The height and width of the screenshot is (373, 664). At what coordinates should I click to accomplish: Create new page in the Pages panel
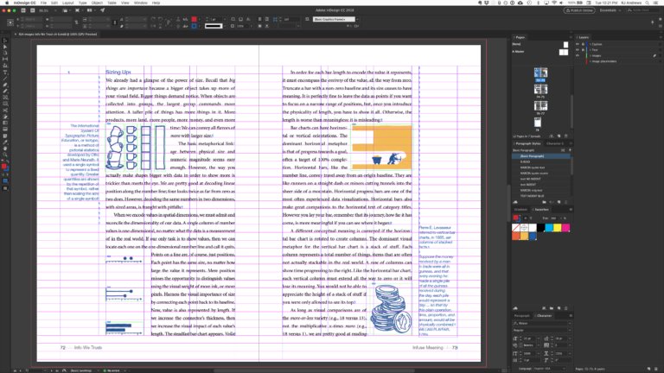559,136
